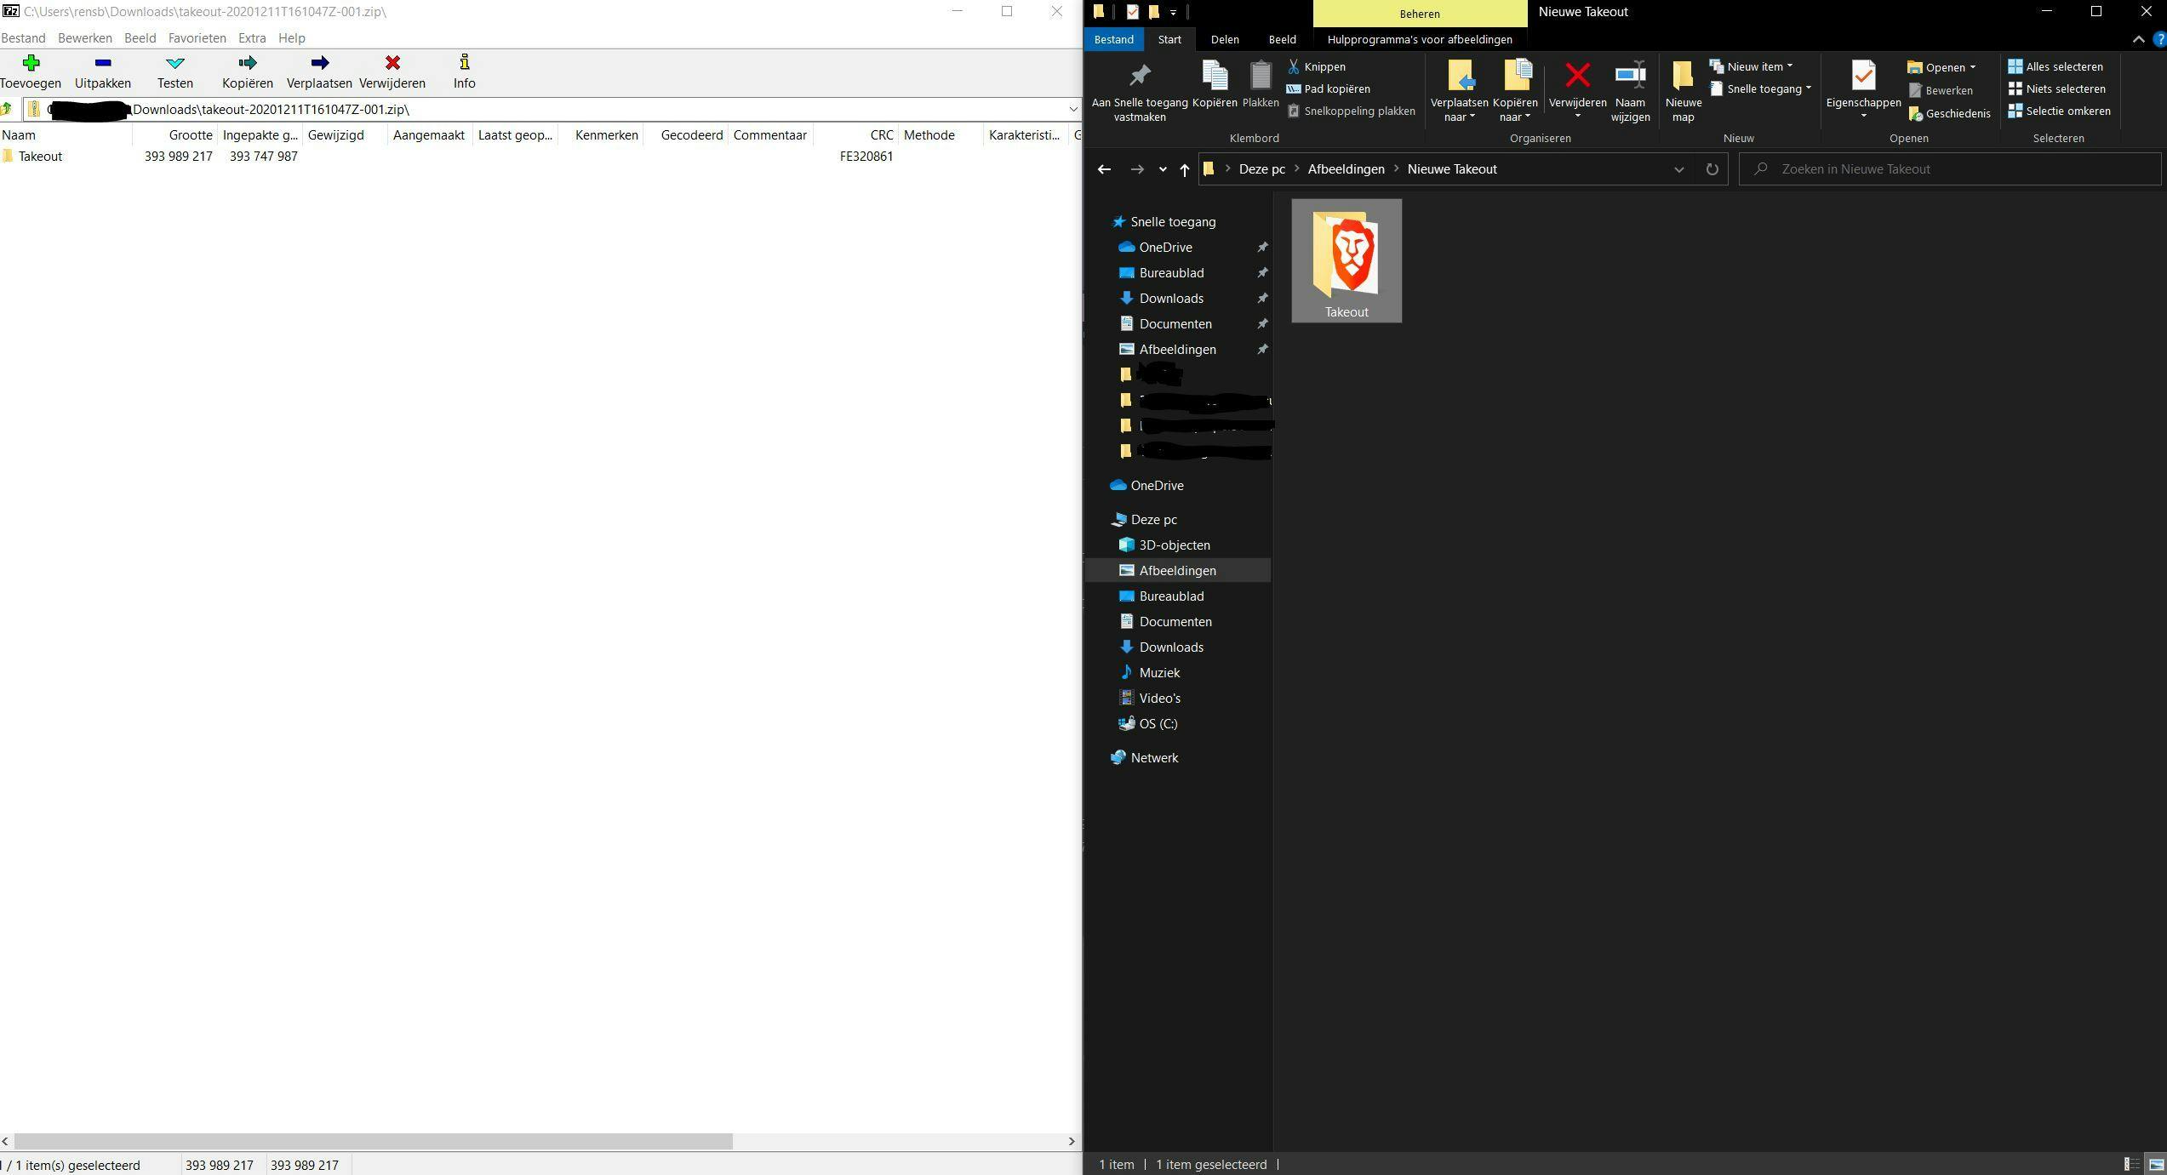Pin folder with Aan Snelle toegang vastmaken
The image size is (2167, 1175).
[x=1139, y=77]
